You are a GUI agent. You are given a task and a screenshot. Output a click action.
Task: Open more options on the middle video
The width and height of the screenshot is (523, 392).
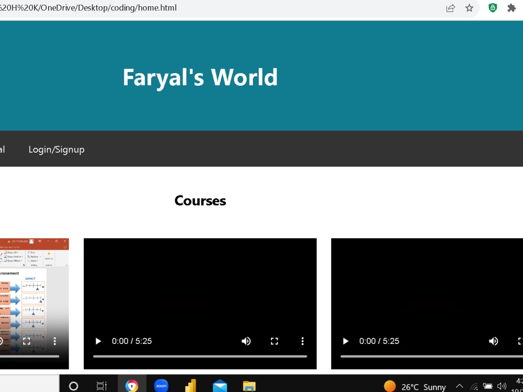tap(302, 341)
